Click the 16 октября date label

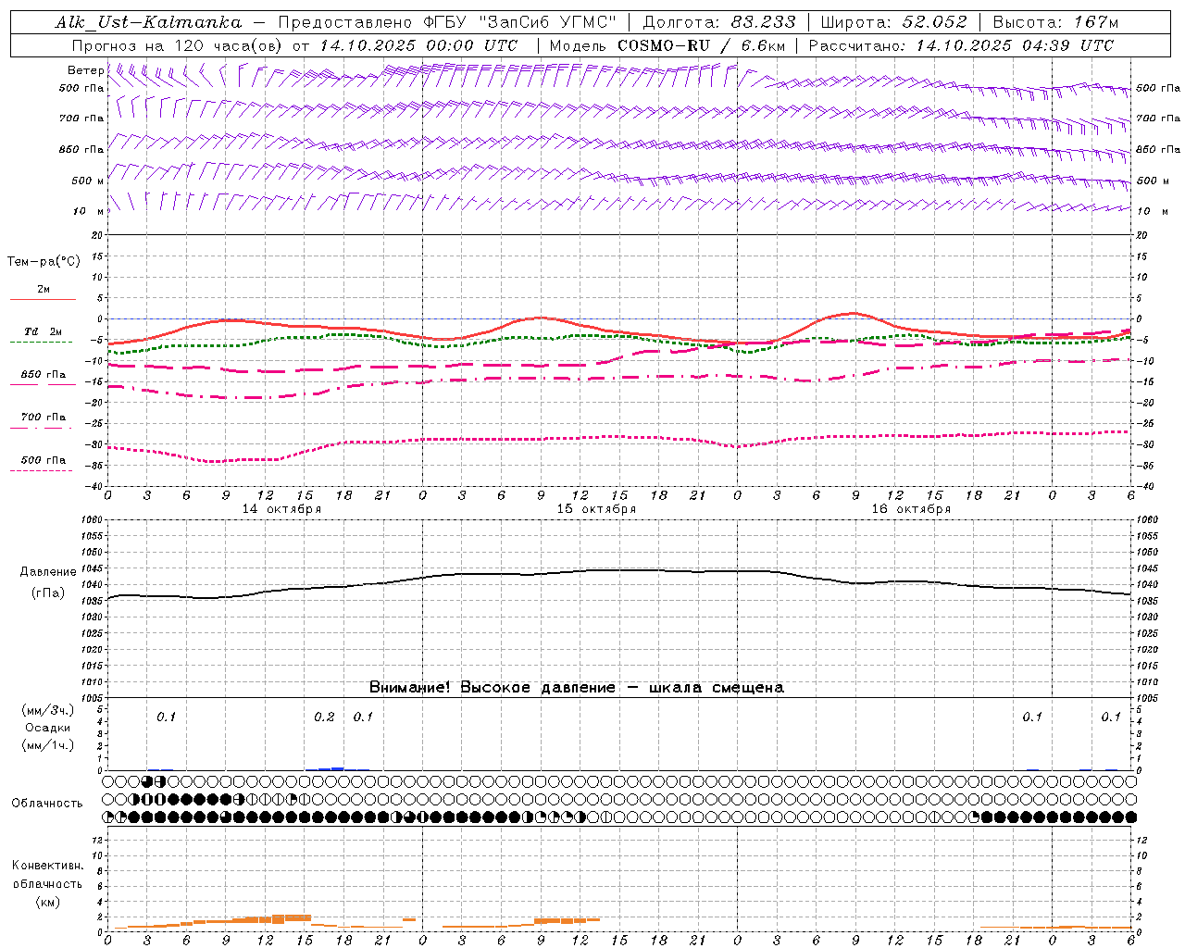pyautogui.click(x=911, y=509)
